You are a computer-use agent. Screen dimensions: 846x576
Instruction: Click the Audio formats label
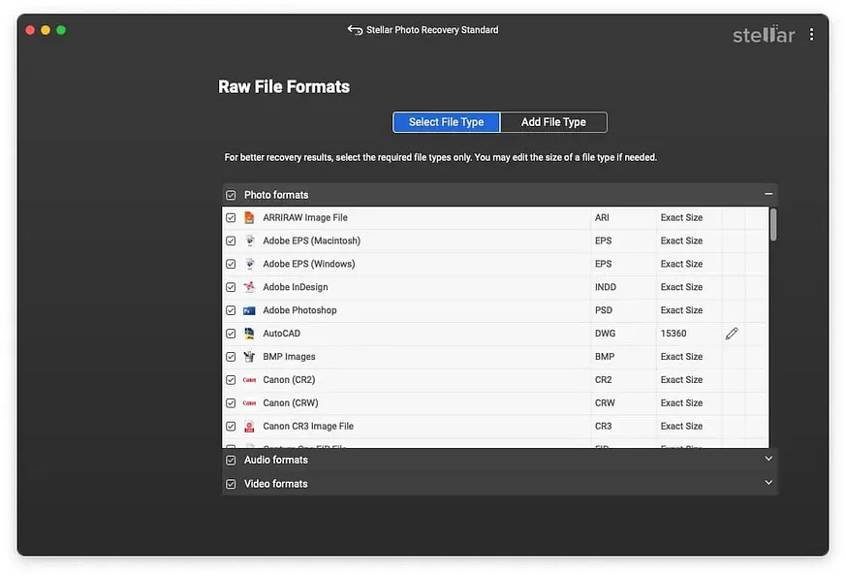point(276,460)
